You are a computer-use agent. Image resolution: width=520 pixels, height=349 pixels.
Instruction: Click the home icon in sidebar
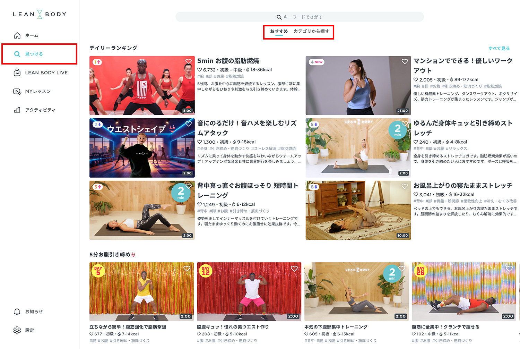(x=17, y=35)
